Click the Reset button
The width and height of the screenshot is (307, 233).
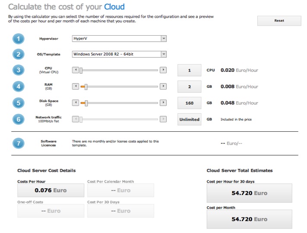(279, 21)
